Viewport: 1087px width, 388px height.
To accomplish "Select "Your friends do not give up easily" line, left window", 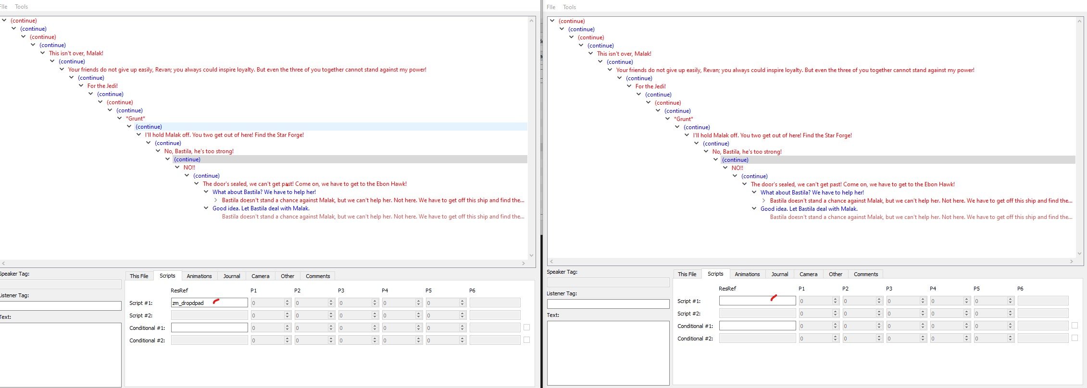I will [x=247, y=70].
